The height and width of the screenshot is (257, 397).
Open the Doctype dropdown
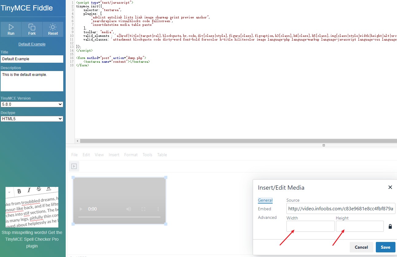click(32, 119)
